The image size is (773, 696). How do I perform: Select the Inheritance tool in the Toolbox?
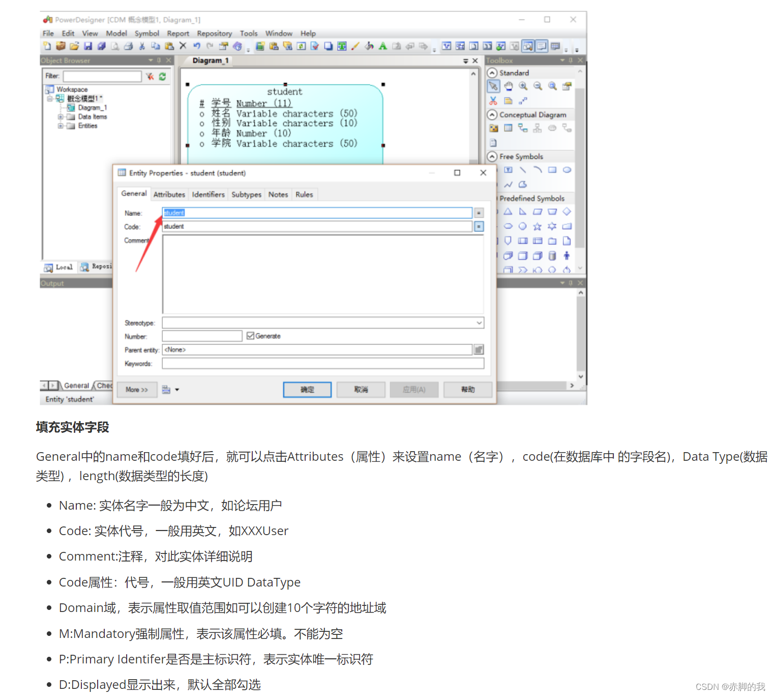[538, 128]
